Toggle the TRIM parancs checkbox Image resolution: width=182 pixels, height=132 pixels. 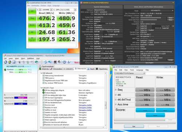[43, 78]
